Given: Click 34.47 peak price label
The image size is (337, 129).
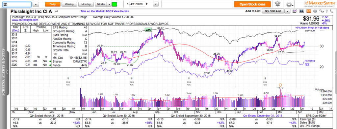Looking at the screenshot, I should pos(278,36).
